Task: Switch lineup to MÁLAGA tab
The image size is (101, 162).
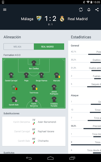Action: coord(19,47)
